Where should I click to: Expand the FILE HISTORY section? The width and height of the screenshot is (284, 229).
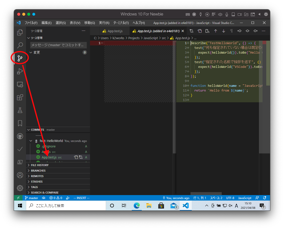tap(39, 165)
